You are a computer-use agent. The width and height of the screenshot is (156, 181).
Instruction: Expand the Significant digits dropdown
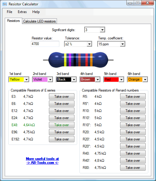pyautogui.click(x=102, y=30)
